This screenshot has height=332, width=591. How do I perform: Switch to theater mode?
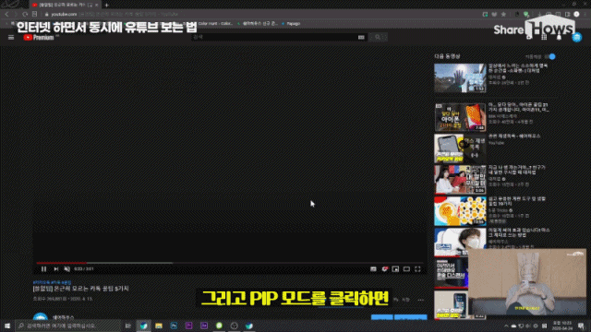406,268
